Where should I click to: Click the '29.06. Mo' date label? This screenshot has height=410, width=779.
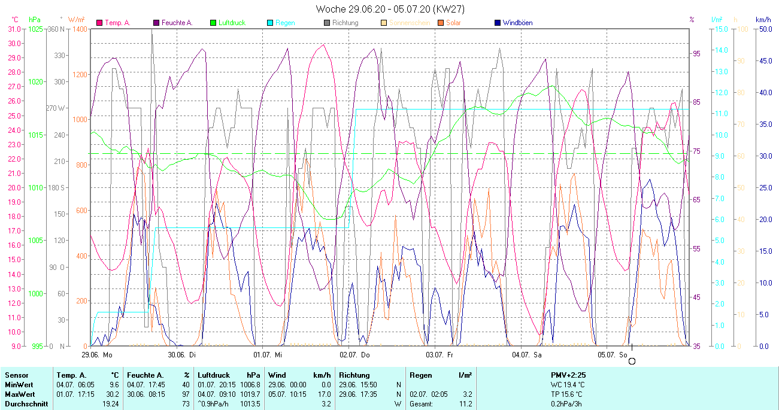(97, 355)
